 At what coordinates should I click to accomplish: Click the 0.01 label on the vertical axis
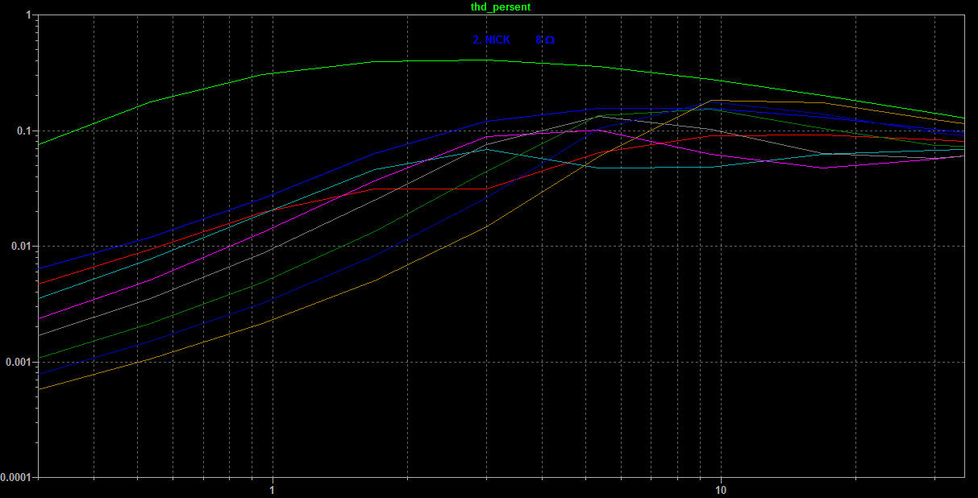click(23, 247)
